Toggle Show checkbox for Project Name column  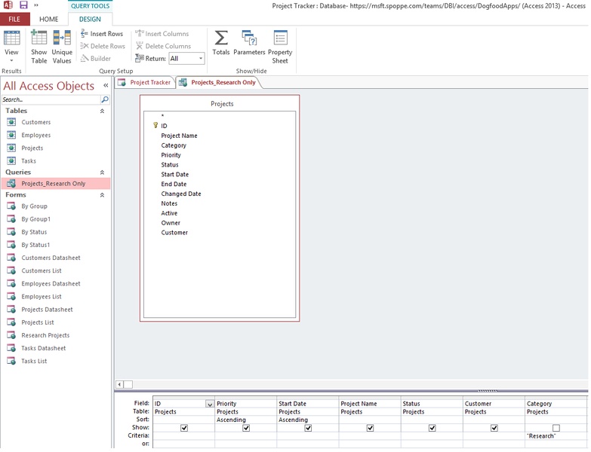point(370,428)
